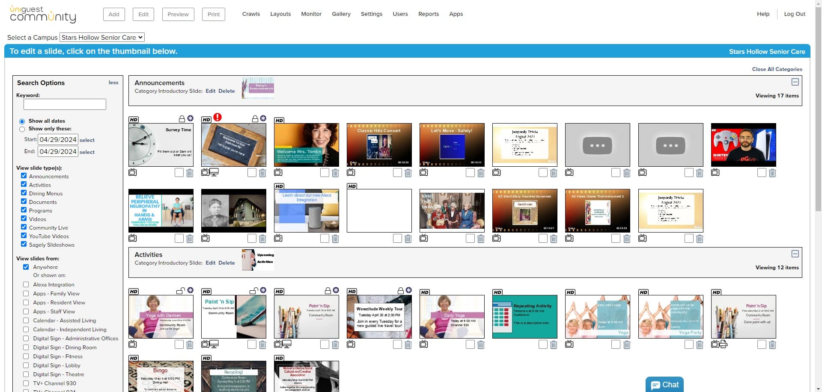Click TV and printer icon under last Paint 'n Sip

[x=719, y=344]
